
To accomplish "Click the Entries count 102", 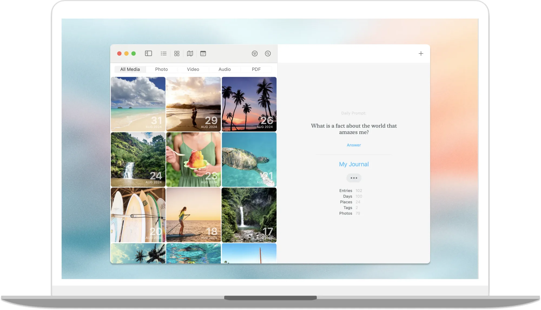I will (359, 191).
